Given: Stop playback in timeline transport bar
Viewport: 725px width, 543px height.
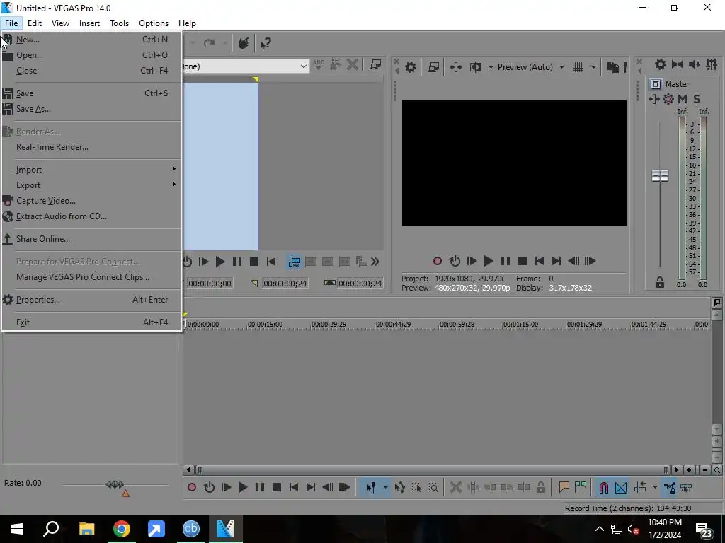Looking at the screenshot, I should tap(277, 487).
